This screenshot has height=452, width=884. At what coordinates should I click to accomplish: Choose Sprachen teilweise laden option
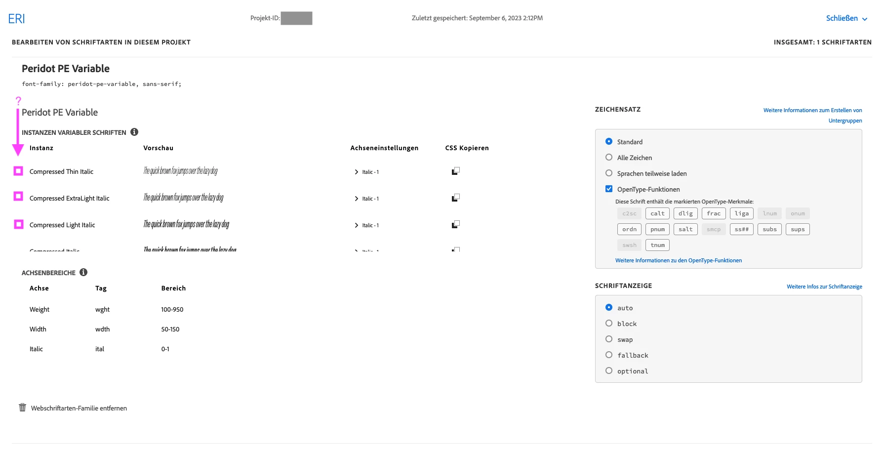609,173
